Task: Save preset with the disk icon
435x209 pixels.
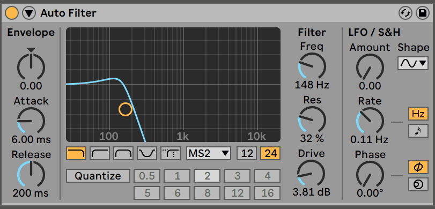Action: coord(423,13)
